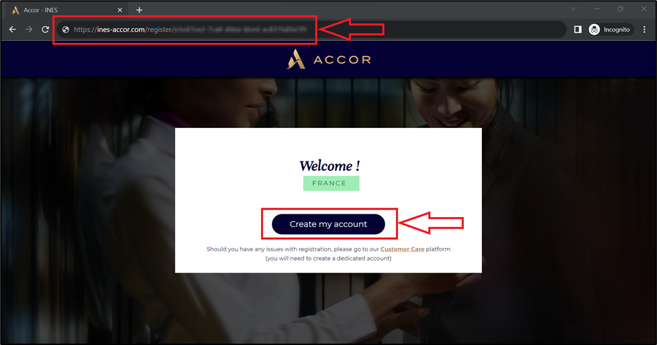The height and width of the screenshot is (345, 657).
Task: Minimize the browser window
Action: coord(597,9)
